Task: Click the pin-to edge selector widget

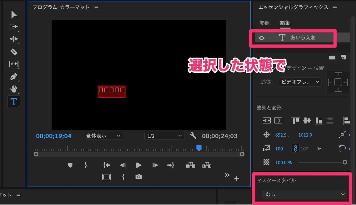Action: click(338, 82)
